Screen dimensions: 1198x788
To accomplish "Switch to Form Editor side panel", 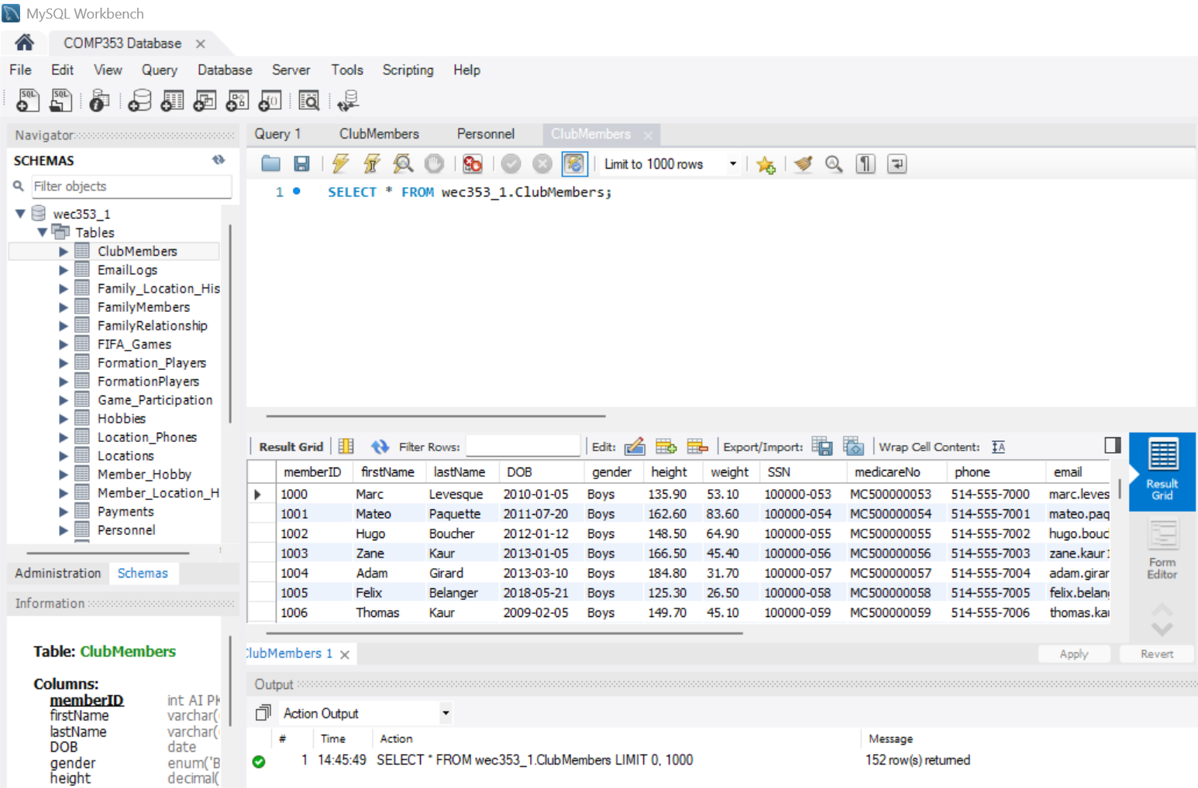I will (1162, 550).
